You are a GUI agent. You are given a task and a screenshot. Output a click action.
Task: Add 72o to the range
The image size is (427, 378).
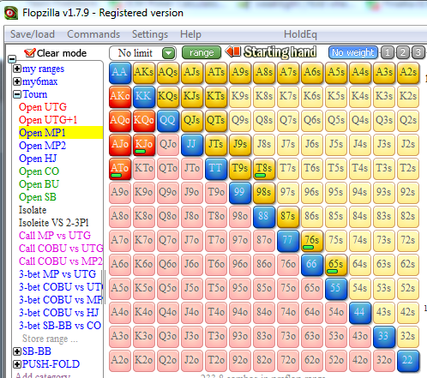tap(288, 361)
